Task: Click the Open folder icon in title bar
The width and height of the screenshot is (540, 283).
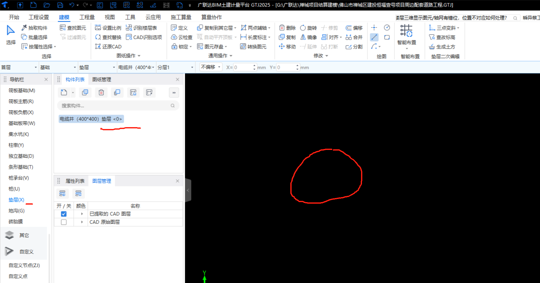Action: click(47, 5)
